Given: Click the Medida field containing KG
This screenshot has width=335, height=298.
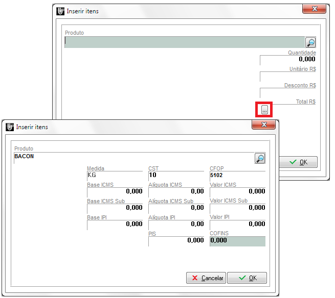Looking at the screenshot, I should 115,175.
